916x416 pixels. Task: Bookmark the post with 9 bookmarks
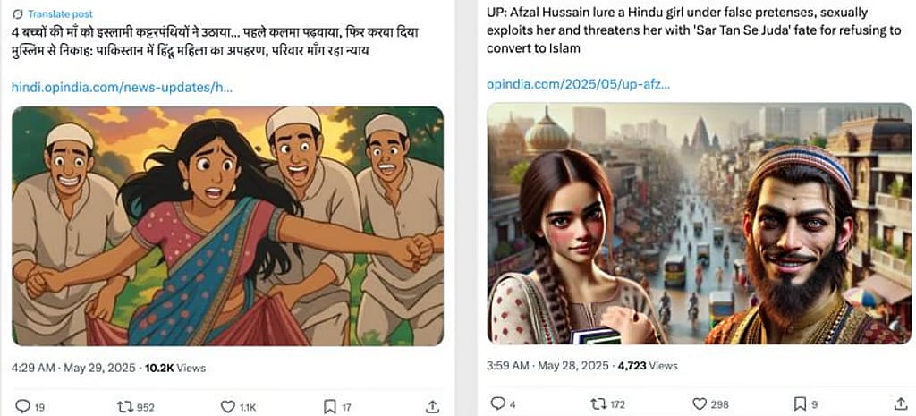(x=801, y=403)
